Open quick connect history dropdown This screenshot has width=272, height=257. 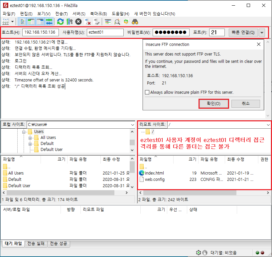coord(262,33)
